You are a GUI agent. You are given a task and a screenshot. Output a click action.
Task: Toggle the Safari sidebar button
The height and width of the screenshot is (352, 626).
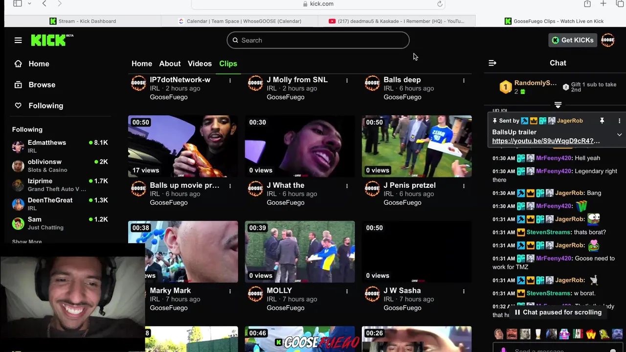point(18,3)
